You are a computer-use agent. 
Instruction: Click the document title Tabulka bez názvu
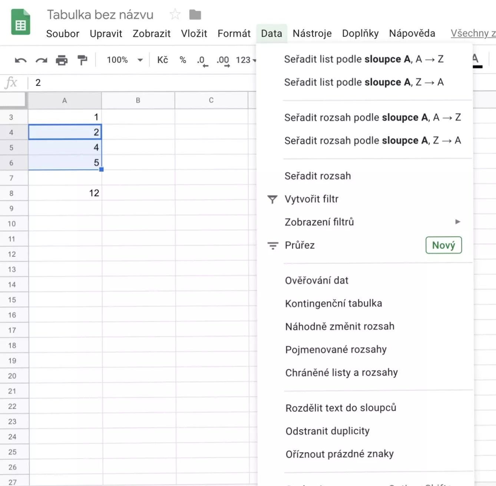[x=100, y=15]
